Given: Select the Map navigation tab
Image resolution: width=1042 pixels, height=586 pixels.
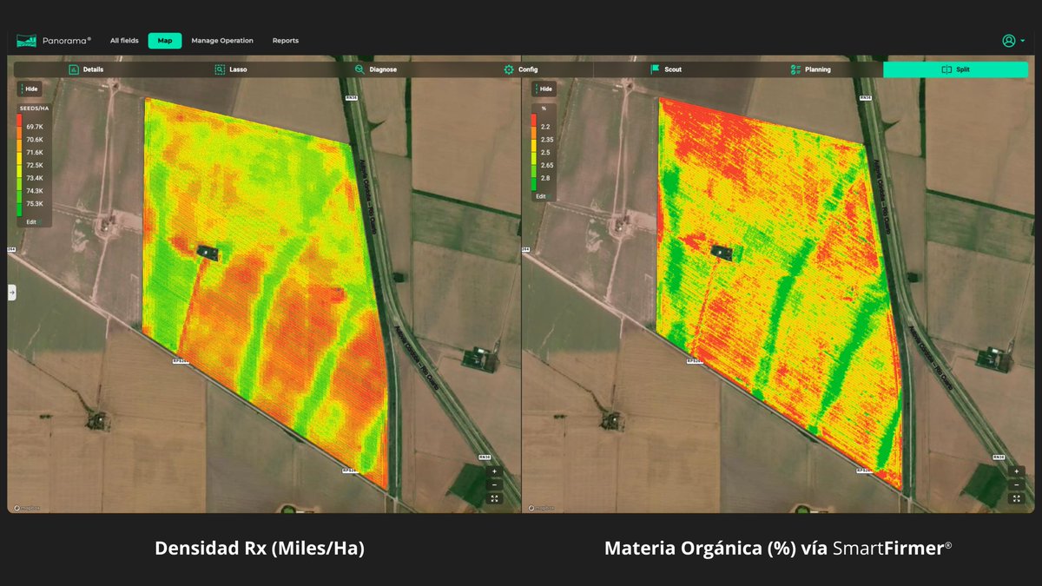Looking at the screenshot, I should 165,41.
